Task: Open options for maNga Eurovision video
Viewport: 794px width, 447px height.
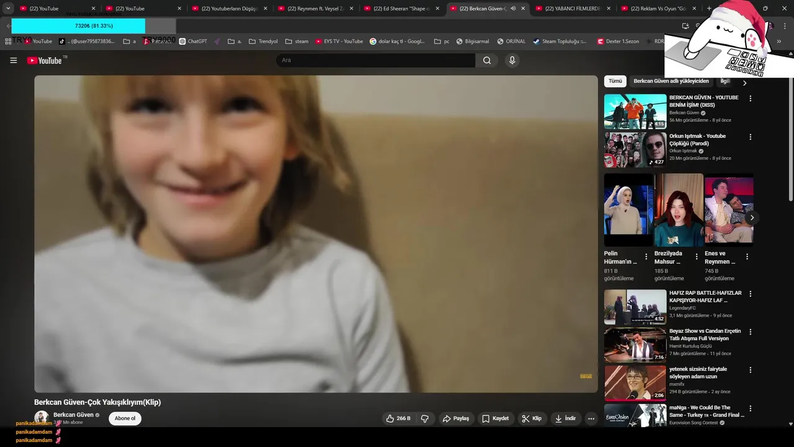Action: coord(751,409)
